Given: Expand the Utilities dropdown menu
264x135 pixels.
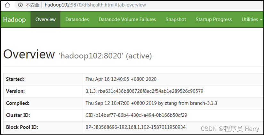Looking at the screenshot, I should click(x=252, y=20).
